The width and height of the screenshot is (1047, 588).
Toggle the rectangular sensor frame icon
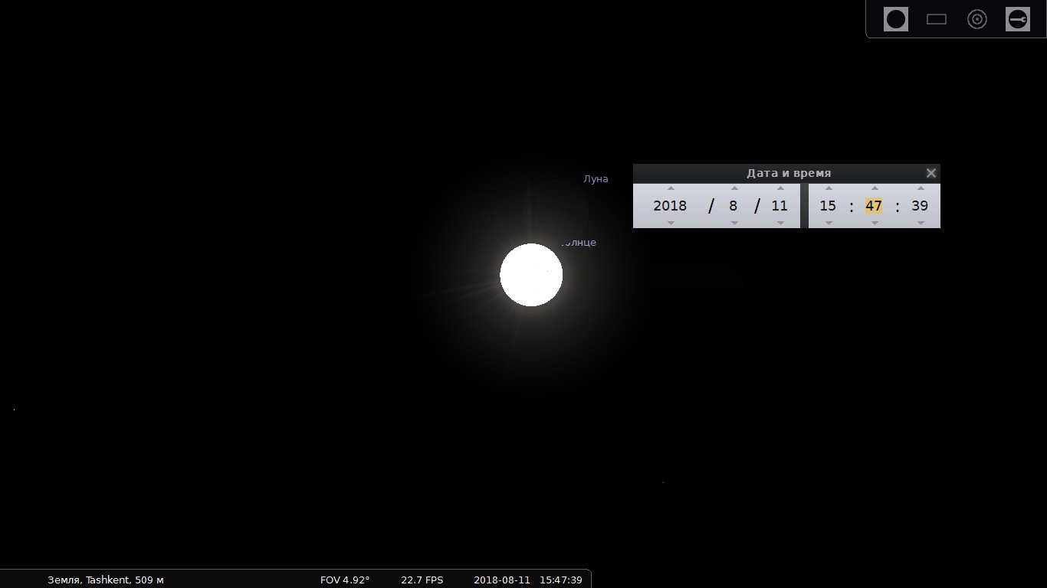click(937, 19)
